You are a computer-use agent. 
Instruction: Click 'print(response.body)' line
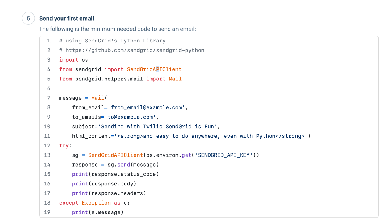pyautogui.click(x=104, y=184)
